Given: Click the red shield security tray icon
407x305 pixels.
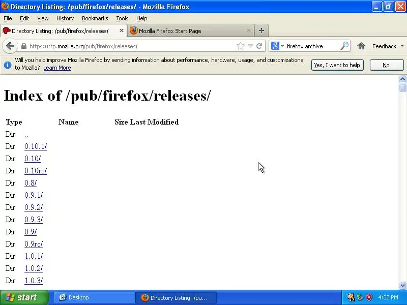Looking at the screenshot, I should click(369, 297).
